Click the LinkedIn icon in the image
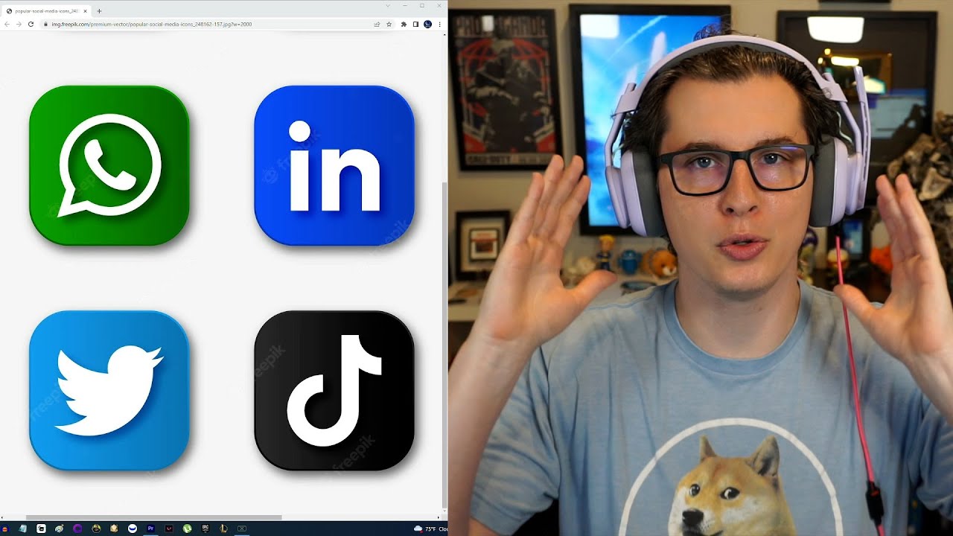This screenshot has height=536, width=953. click(x=334, y=165)
